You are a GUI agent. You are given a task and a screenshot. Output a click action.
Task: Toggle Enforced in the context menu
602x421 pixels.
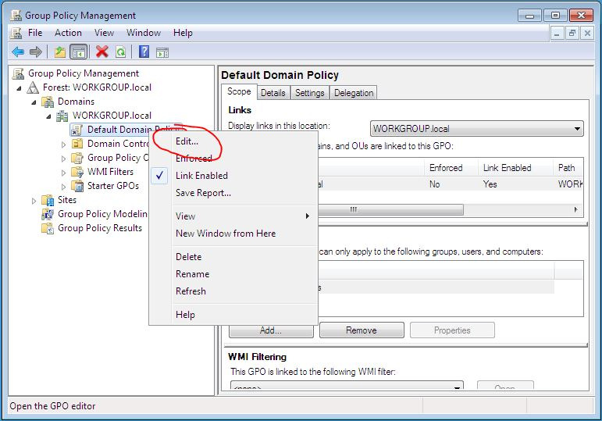point(194,159)
